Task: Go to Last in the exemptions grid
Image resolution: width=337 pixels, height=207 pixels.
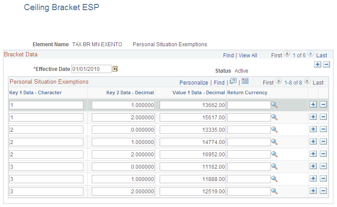Action: click(x=318, y=83)
